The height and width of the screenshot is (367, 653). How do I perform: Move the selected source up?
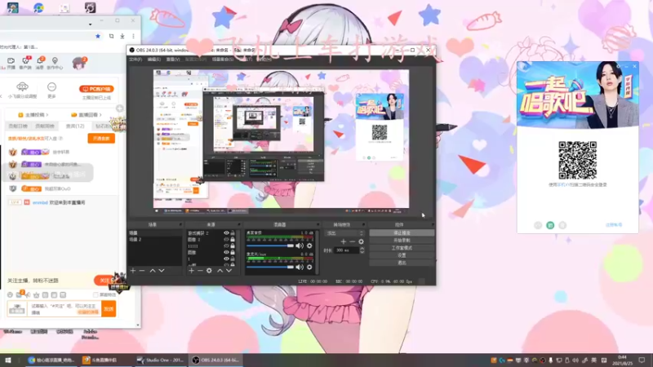(220, 271)
